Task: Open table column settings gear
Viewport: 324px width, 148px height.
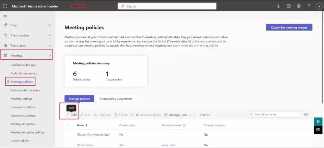Action: [306, 114]
